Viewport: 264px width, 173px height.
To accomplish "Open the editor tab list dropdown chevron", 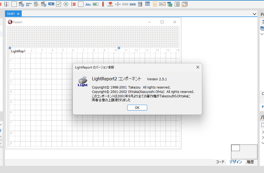I will 254,14.
